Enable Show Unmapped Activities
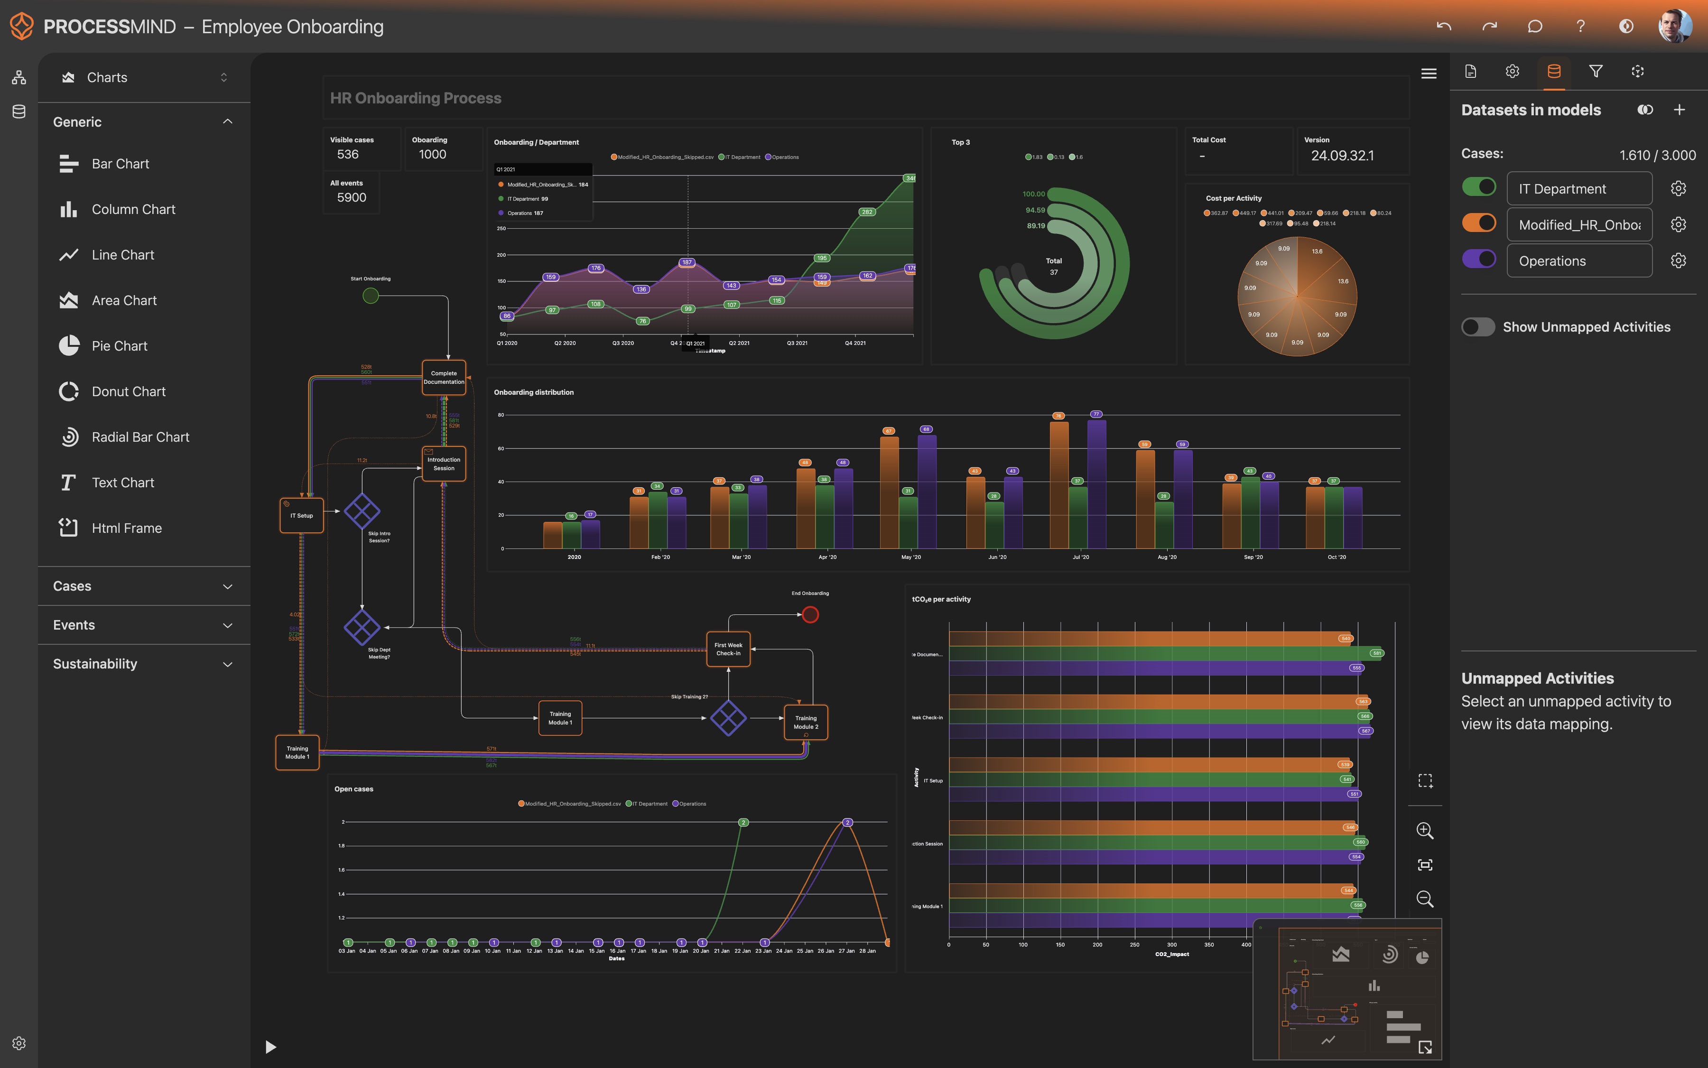 pyautogui.click(x=1478, y=327)
